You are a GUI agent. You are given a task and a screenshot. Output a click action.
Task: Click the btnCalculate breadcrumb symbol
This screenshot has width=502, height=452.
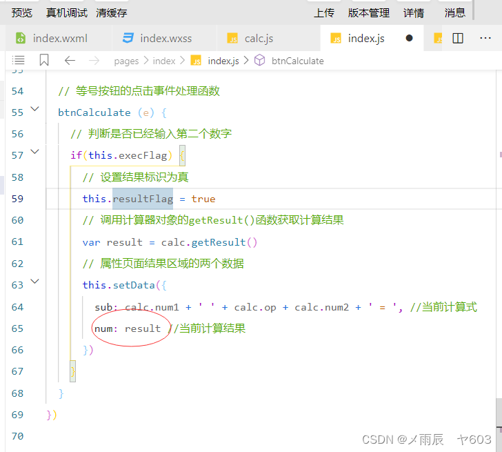[297, 61]
